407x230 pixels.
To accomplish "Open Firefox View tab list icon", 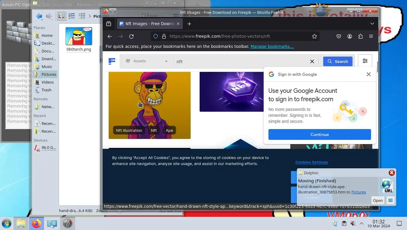I will point(109,24).
